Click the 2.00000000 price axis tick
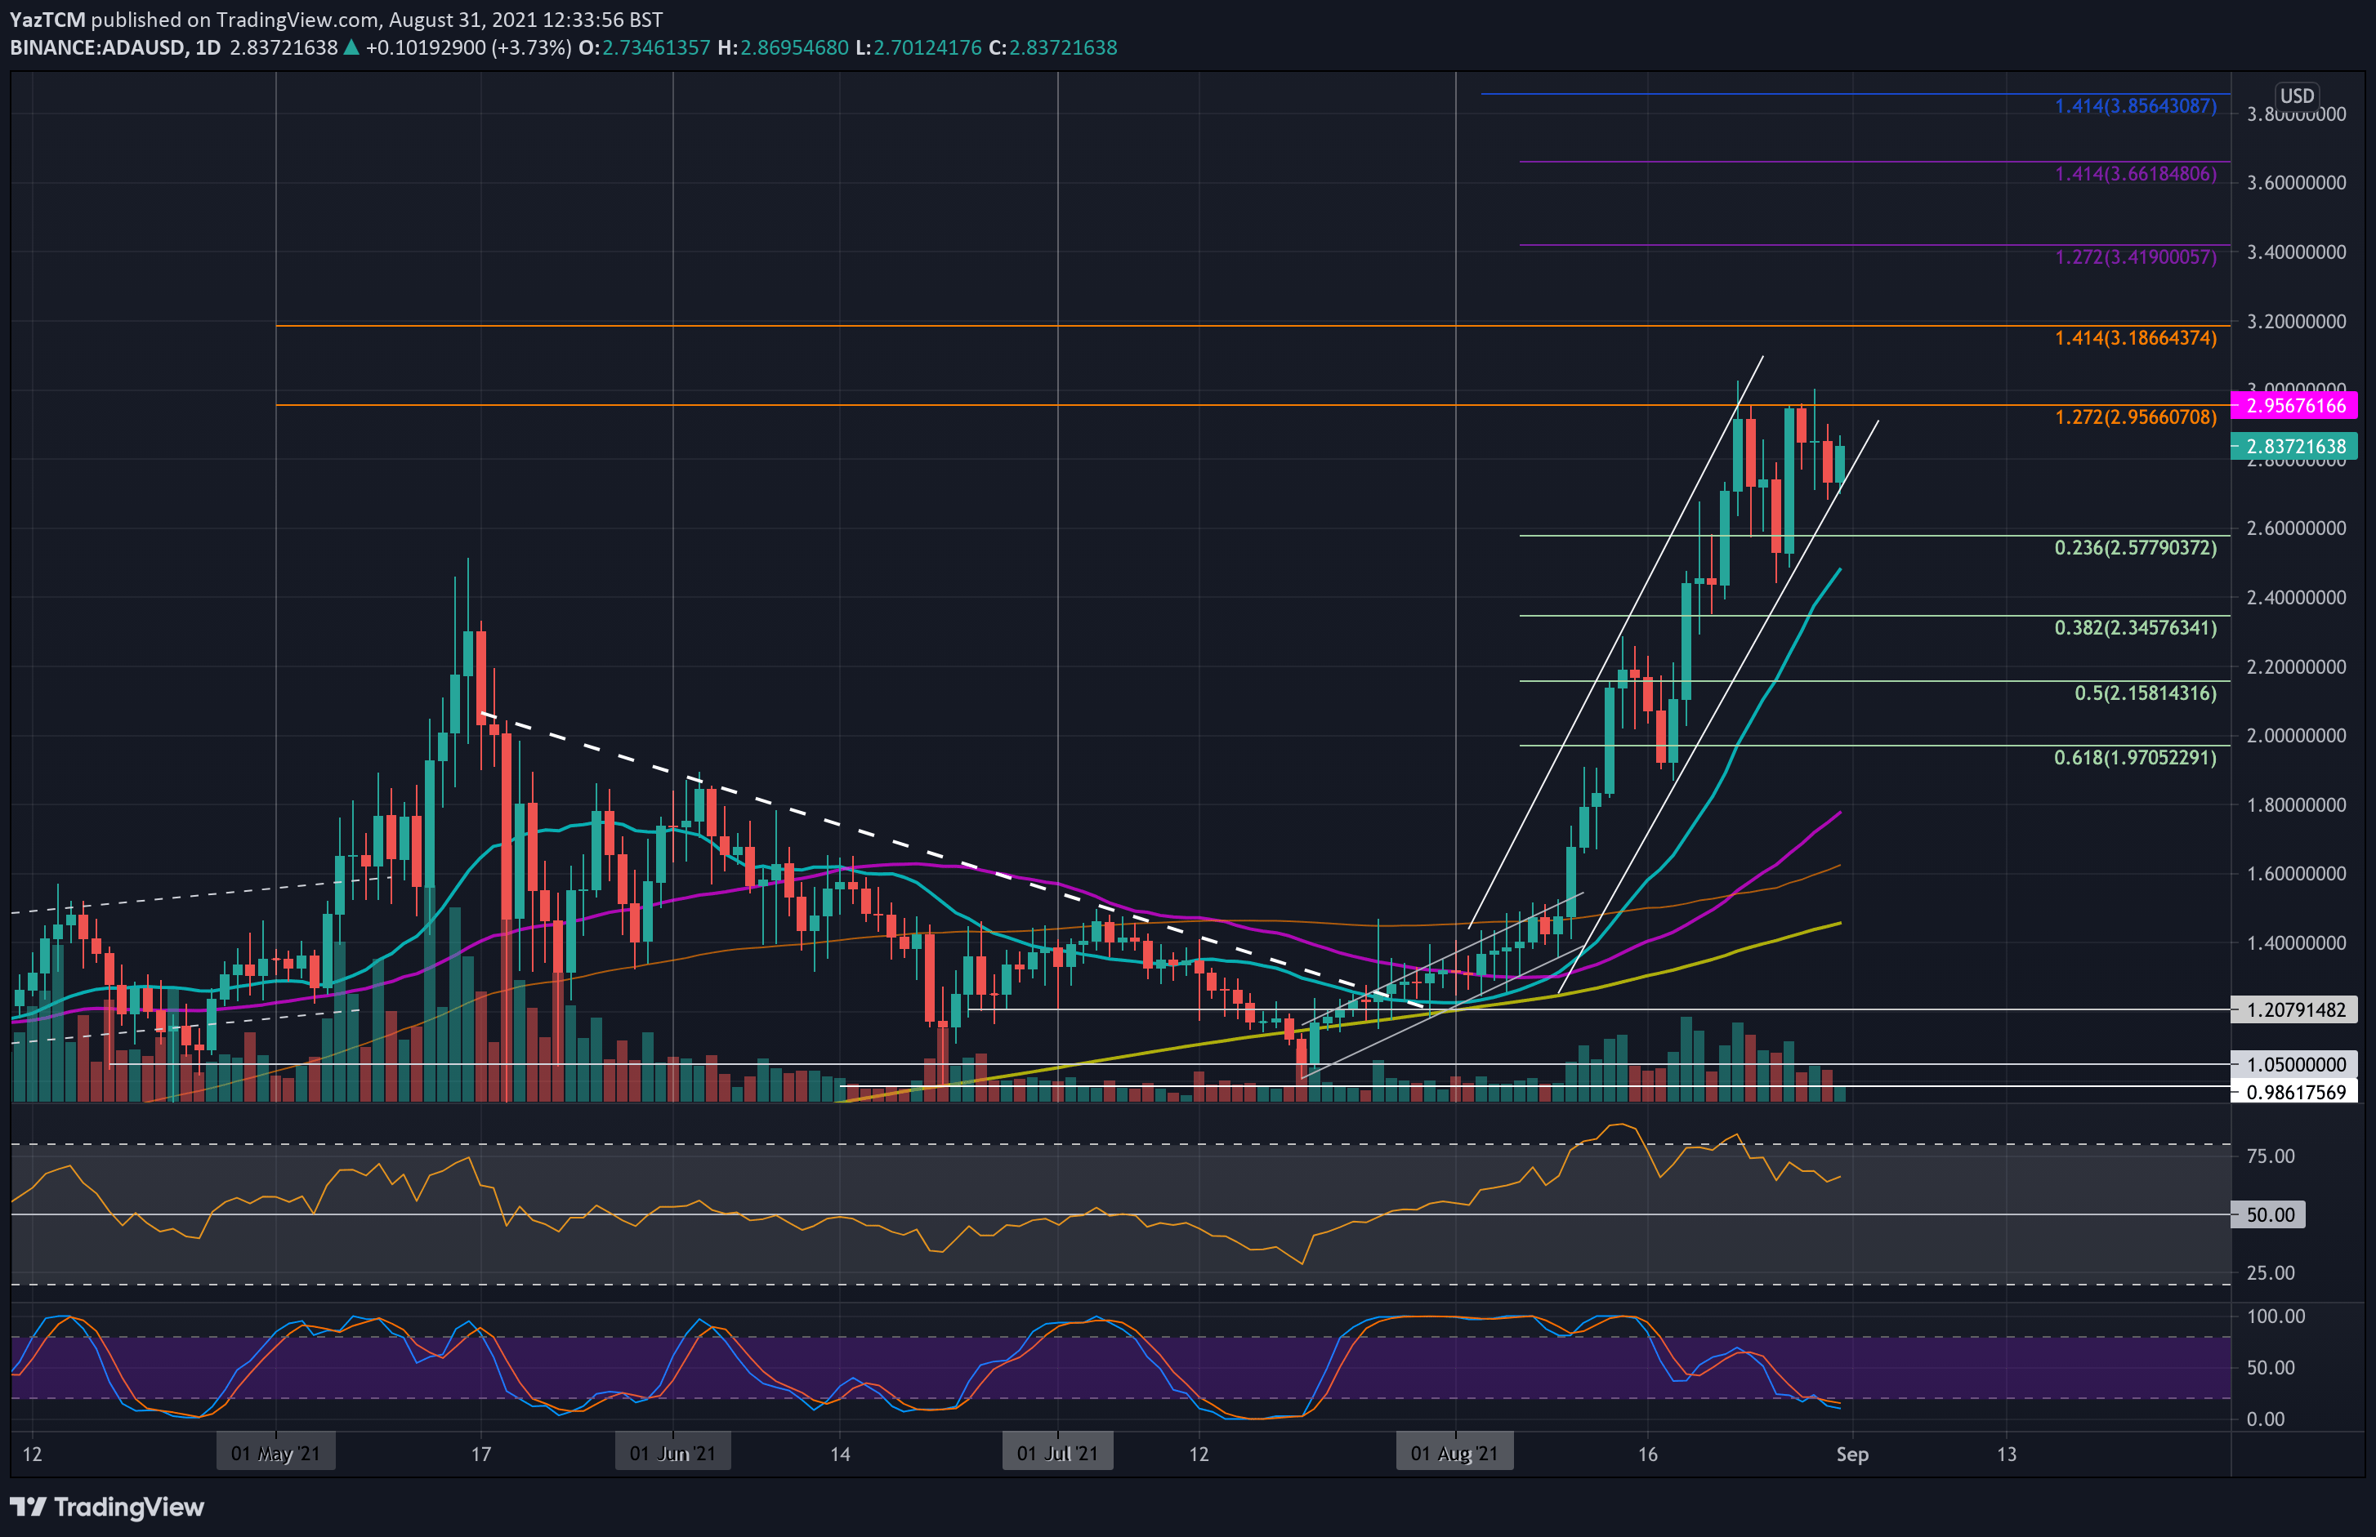 [x=2296, y=736]
